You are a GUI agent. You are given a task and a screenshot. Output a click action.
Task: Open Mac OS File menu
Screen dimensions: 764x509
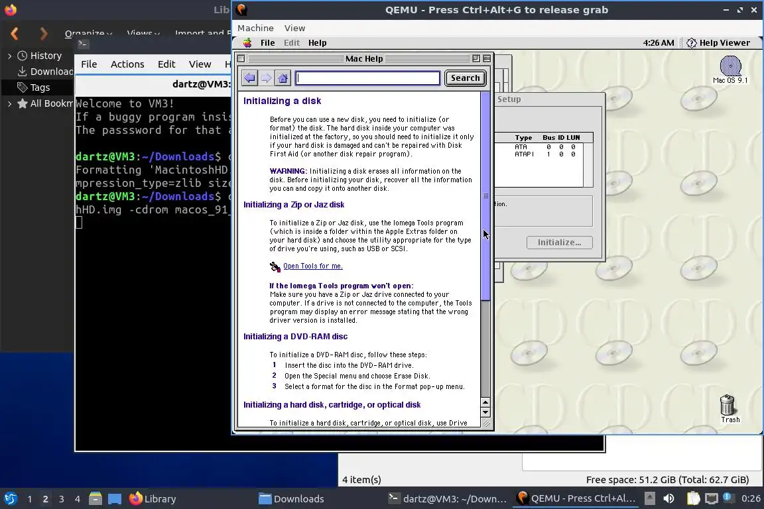tap(267, 43)
